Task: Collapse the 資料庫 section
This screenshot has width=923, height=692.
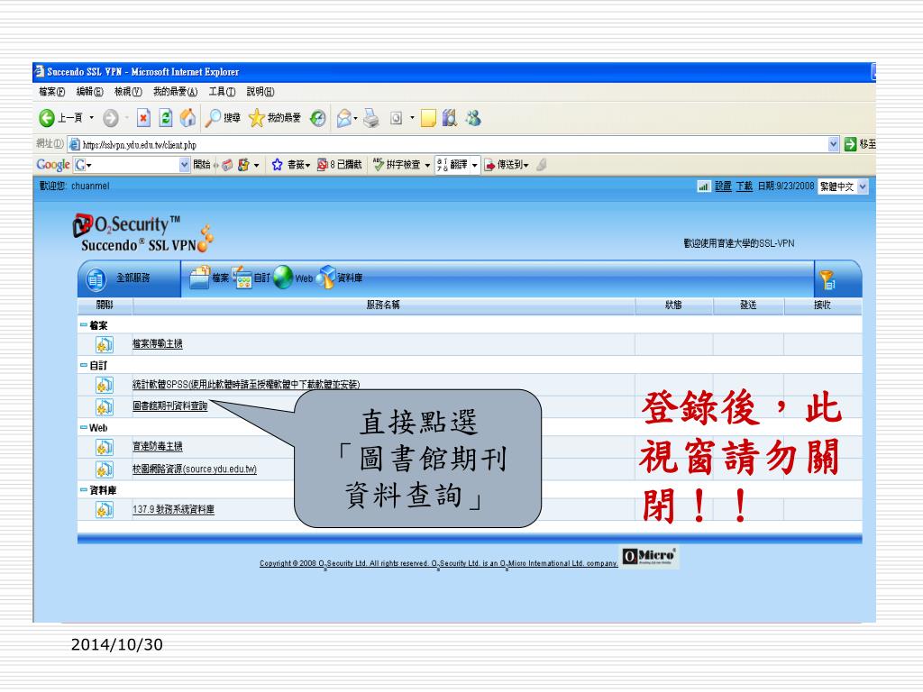Action: point(84,489)
